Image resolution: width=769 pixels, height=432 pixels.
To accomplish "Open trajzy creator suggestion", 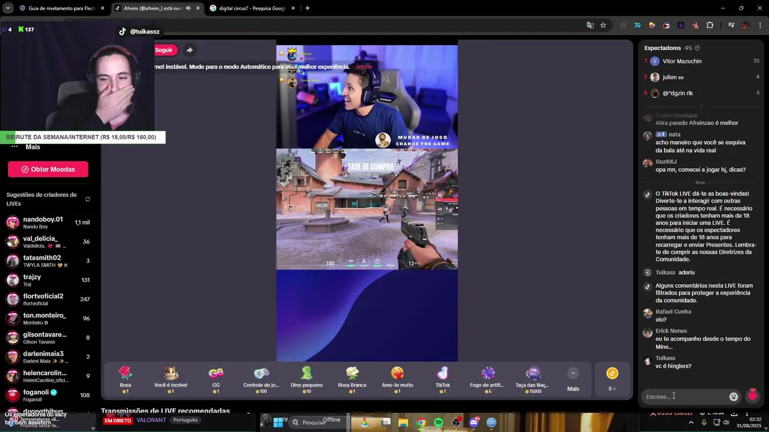I will (x=48, y=280).
